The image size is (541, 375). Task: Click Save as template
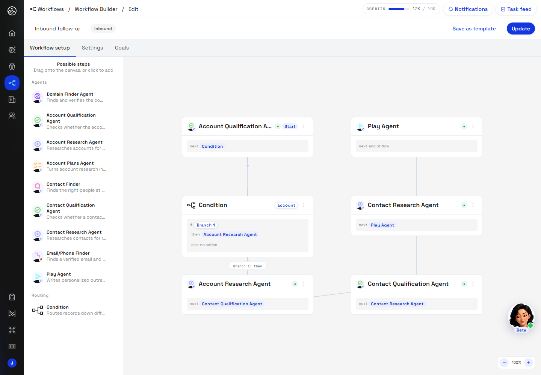474,28
